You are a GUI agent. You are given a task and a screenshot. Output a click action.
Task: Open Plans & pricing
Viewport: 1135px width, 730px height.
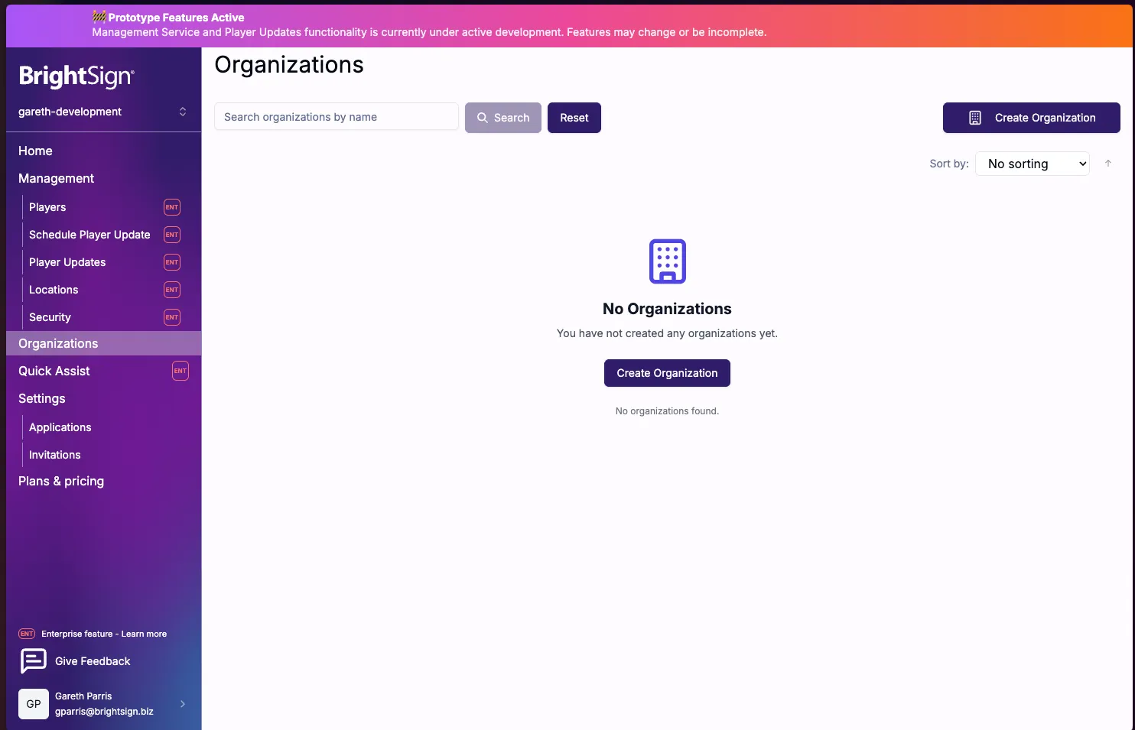(x=61, y=481)
